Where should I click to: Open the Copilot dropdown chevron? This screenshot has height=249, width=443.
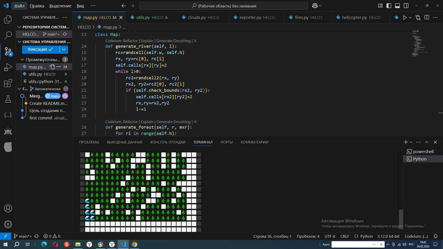(320, 6)
